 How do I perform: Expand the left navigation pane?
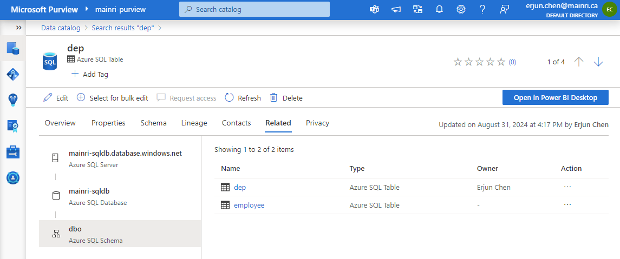click(19, 28)
